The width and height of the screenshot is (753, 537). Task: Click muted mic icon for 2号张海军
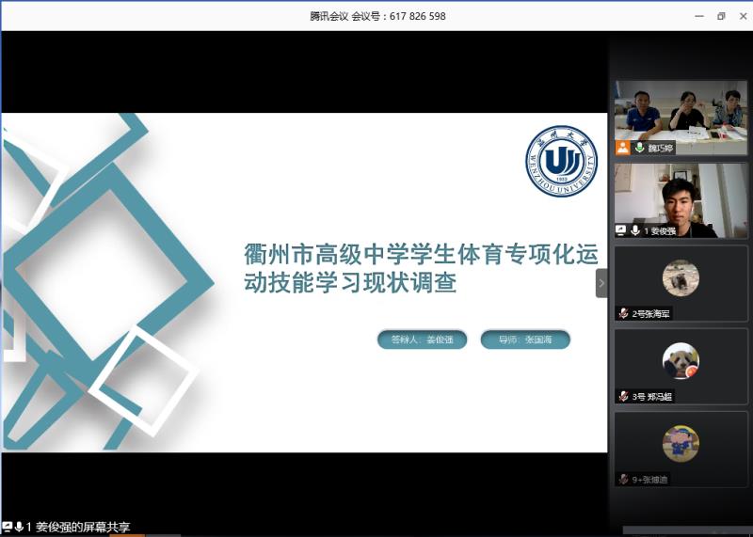[623, 313]
